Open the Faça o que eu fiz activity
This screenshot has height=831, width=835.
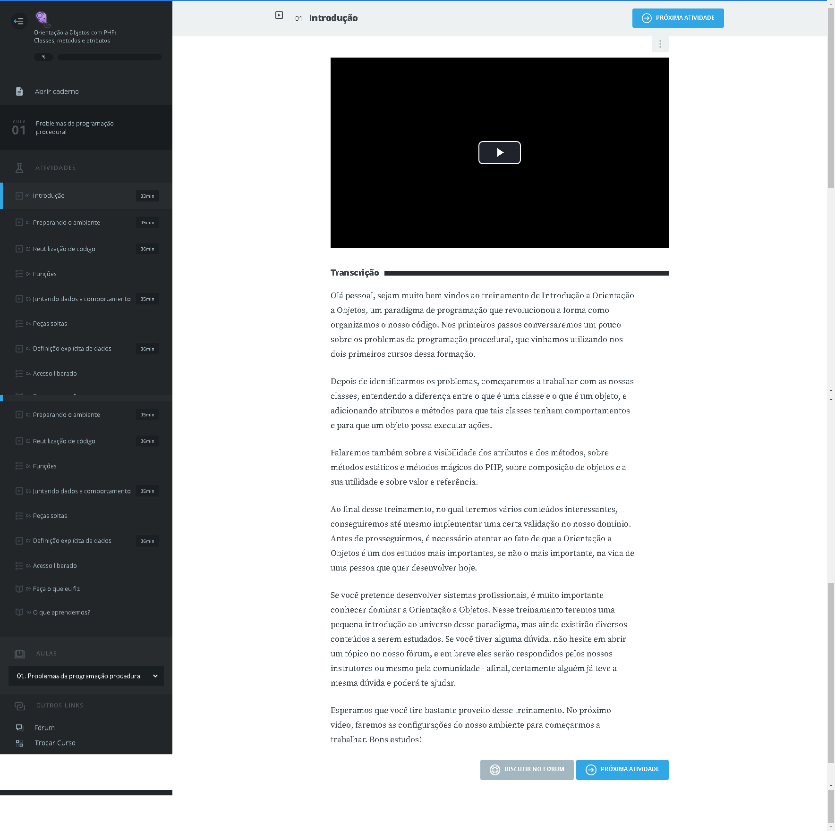(56, 589)
